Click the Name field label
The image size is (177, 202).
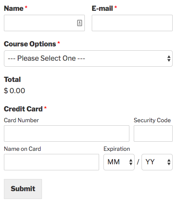click(14, 8)
